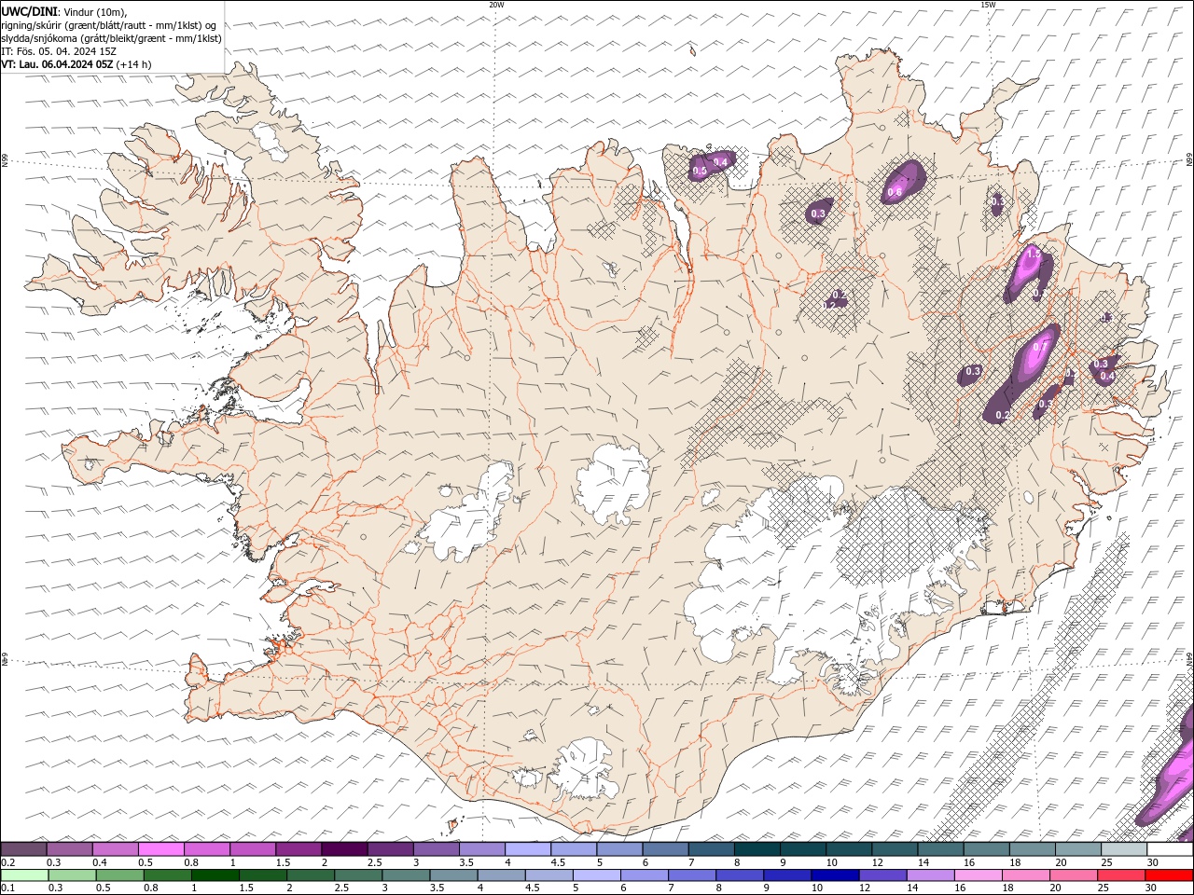Click the '15W' longitude label
Viewport: 1194px width, 895px height.
click(x=988, y=5)
